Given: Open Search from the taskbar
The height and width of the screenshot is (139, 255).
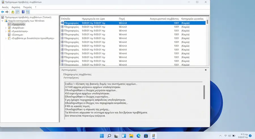Looking at the screenshot, I should coord(109,136).
